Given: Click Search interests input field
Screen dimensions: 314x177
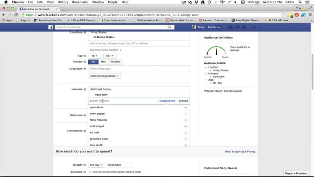Looking at the screenshot, I should pyautogui.click(x=123, y=101).
